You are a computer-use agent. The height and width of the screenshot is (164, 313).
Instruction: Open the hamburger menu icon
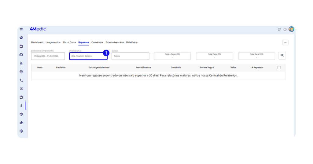point(21,29)
